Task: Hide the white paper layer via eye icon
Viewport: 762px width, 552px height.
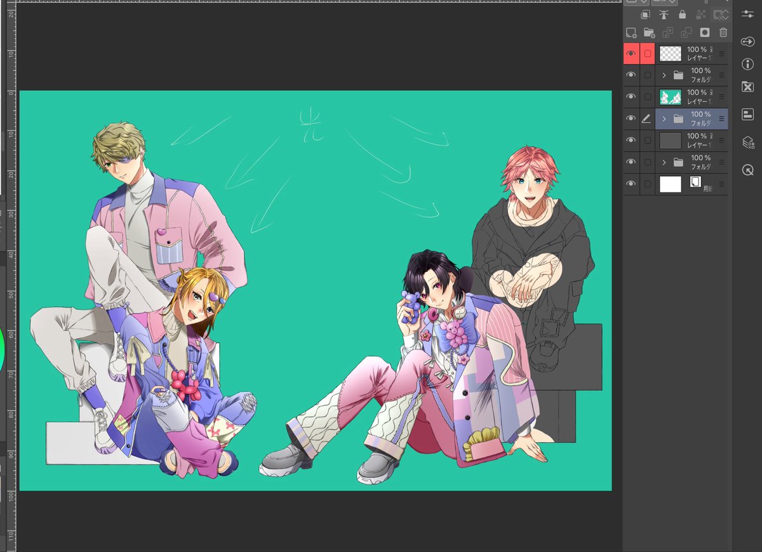Action: click(x=631, y=184)
